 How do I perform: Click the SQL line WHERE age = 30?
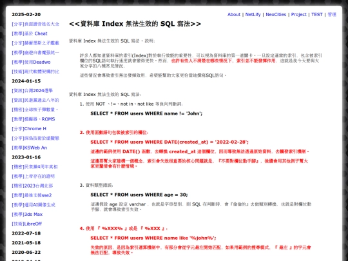139,195
